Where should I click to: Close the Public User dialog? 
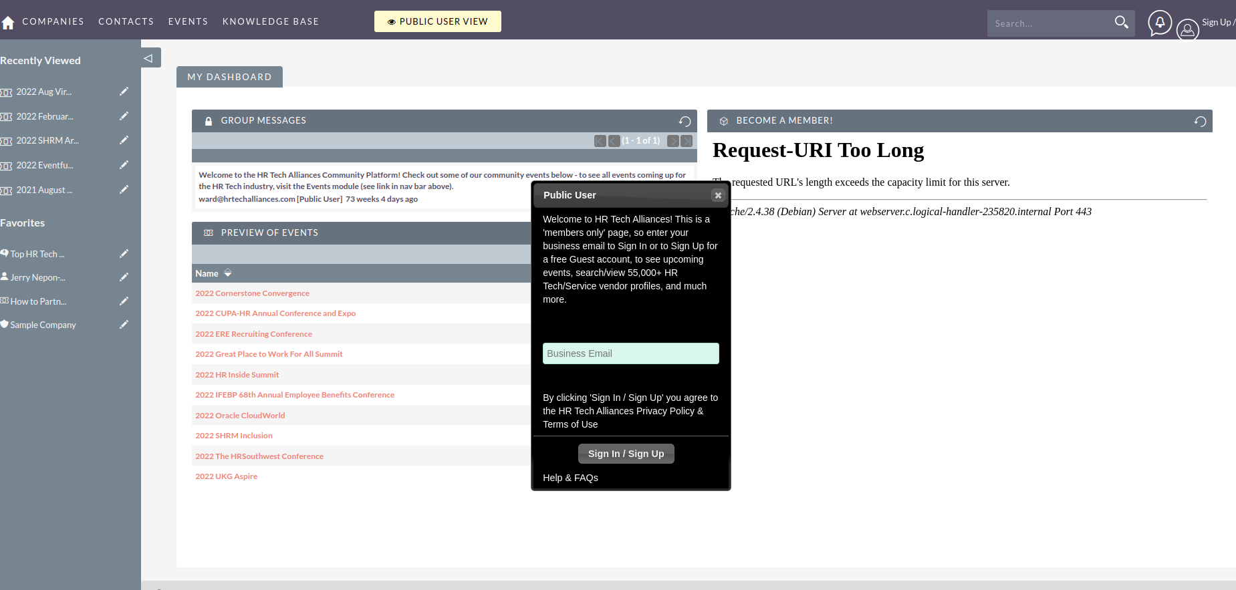718,195
